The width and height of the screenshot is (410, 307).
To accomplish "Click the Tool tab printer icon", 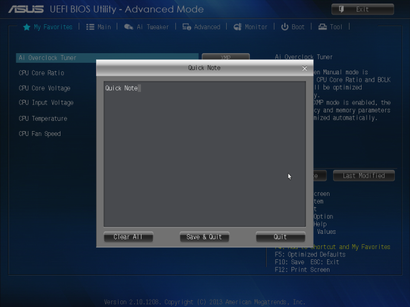I will coord(322,27).
